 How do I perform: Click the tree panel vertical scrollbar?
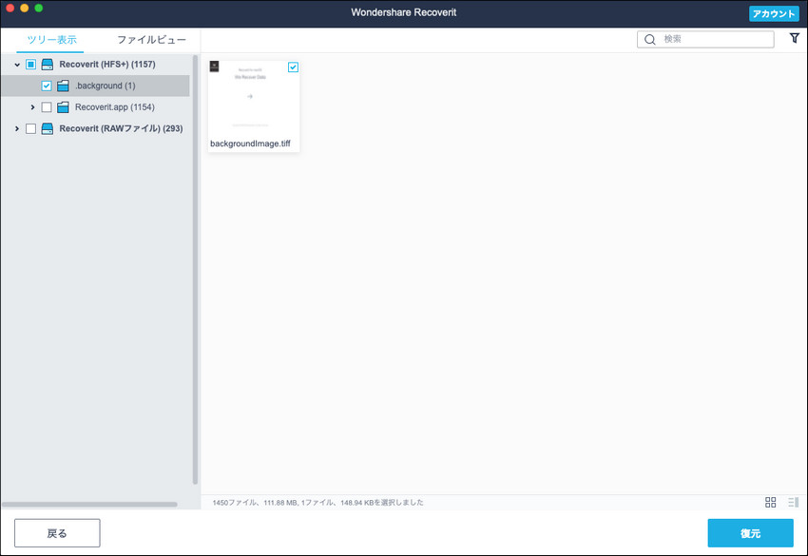[195, 270]
